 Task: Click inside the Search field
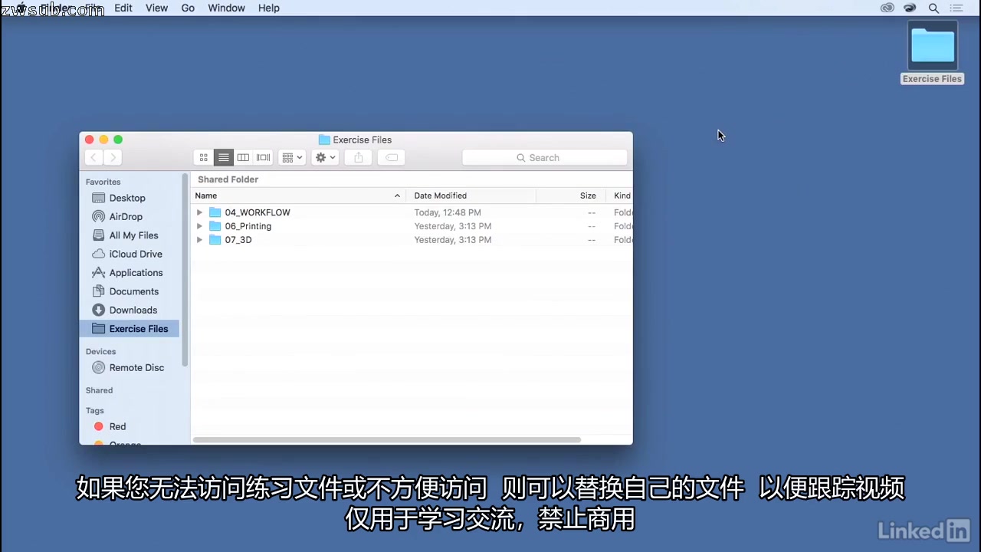click(544, 157)
